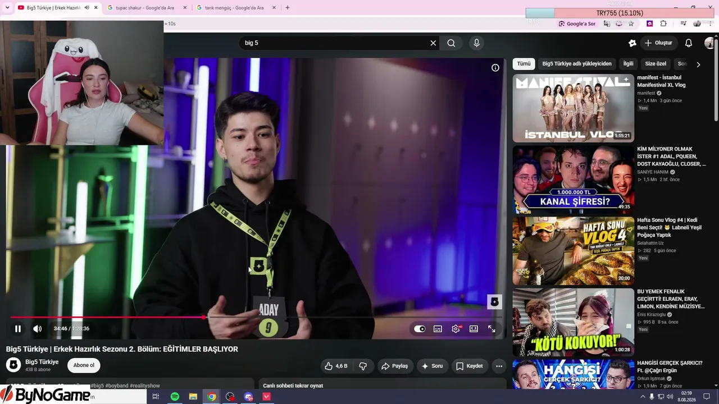The width and height of the screenshot is (719, 404).
Task: Click the Soru ask button
Action: pos(432,366)
